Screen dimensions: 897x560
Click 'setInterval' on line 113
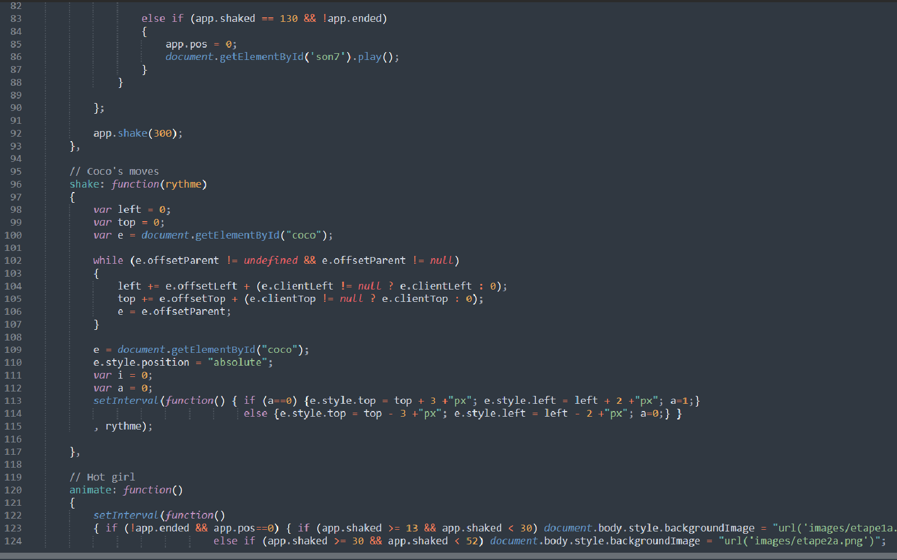(x=126, y=400)
